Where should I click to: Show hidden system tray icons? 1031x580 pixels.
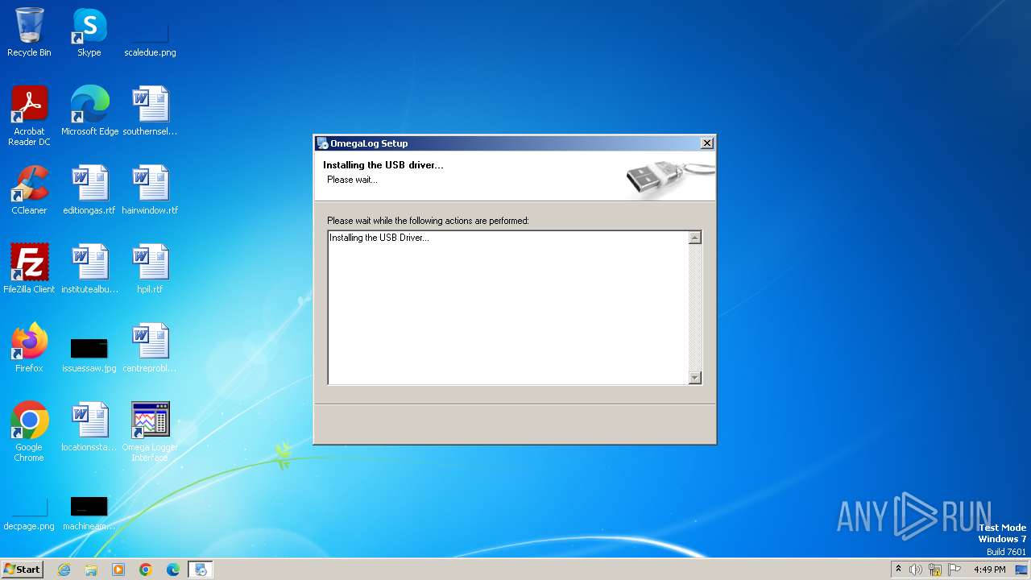pyautogui.click(x=898, y=570)
